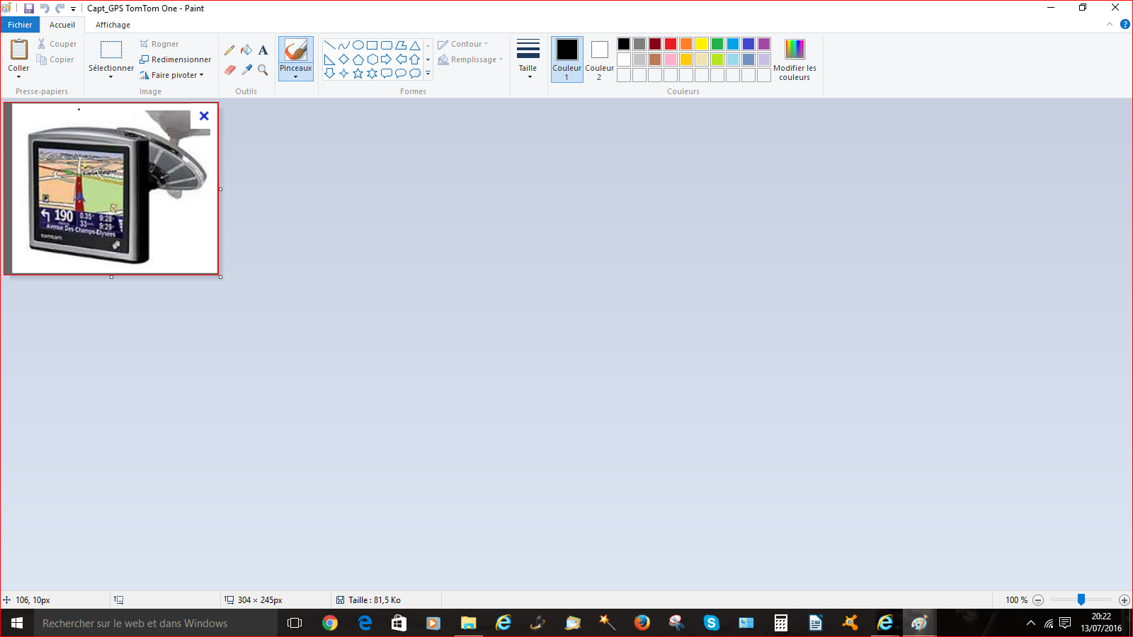Click the Windows search box in taskbar
This screenshot has height=637, width=1133.
(x=154, y=623)
